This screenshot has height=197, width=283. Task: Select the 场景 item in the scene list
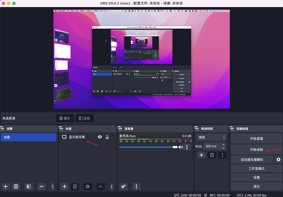[x=29, y=137]
